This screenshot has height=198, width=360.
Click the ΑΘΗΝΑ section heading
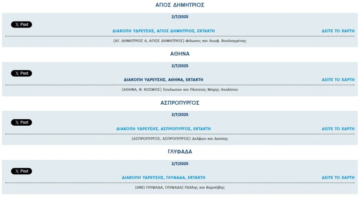click(180, 54)
